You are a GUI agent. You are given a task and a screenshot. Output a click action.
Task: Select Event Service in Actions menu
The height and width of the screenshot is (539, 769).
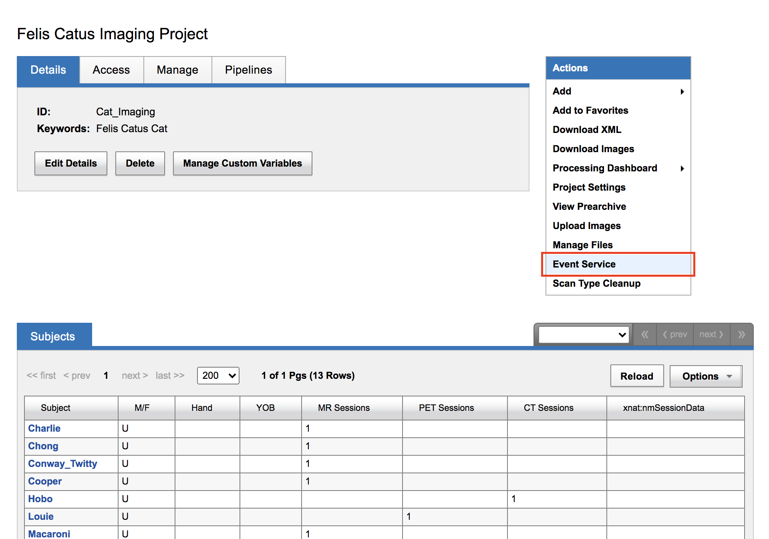pos(584,264)
